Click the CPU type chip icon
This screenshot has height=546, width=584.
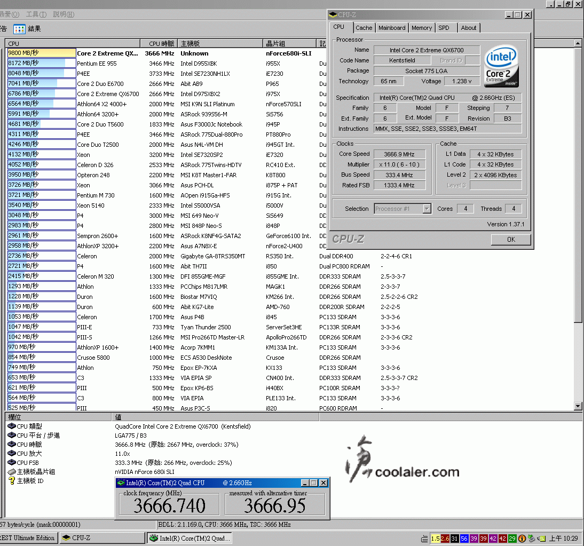12,426
